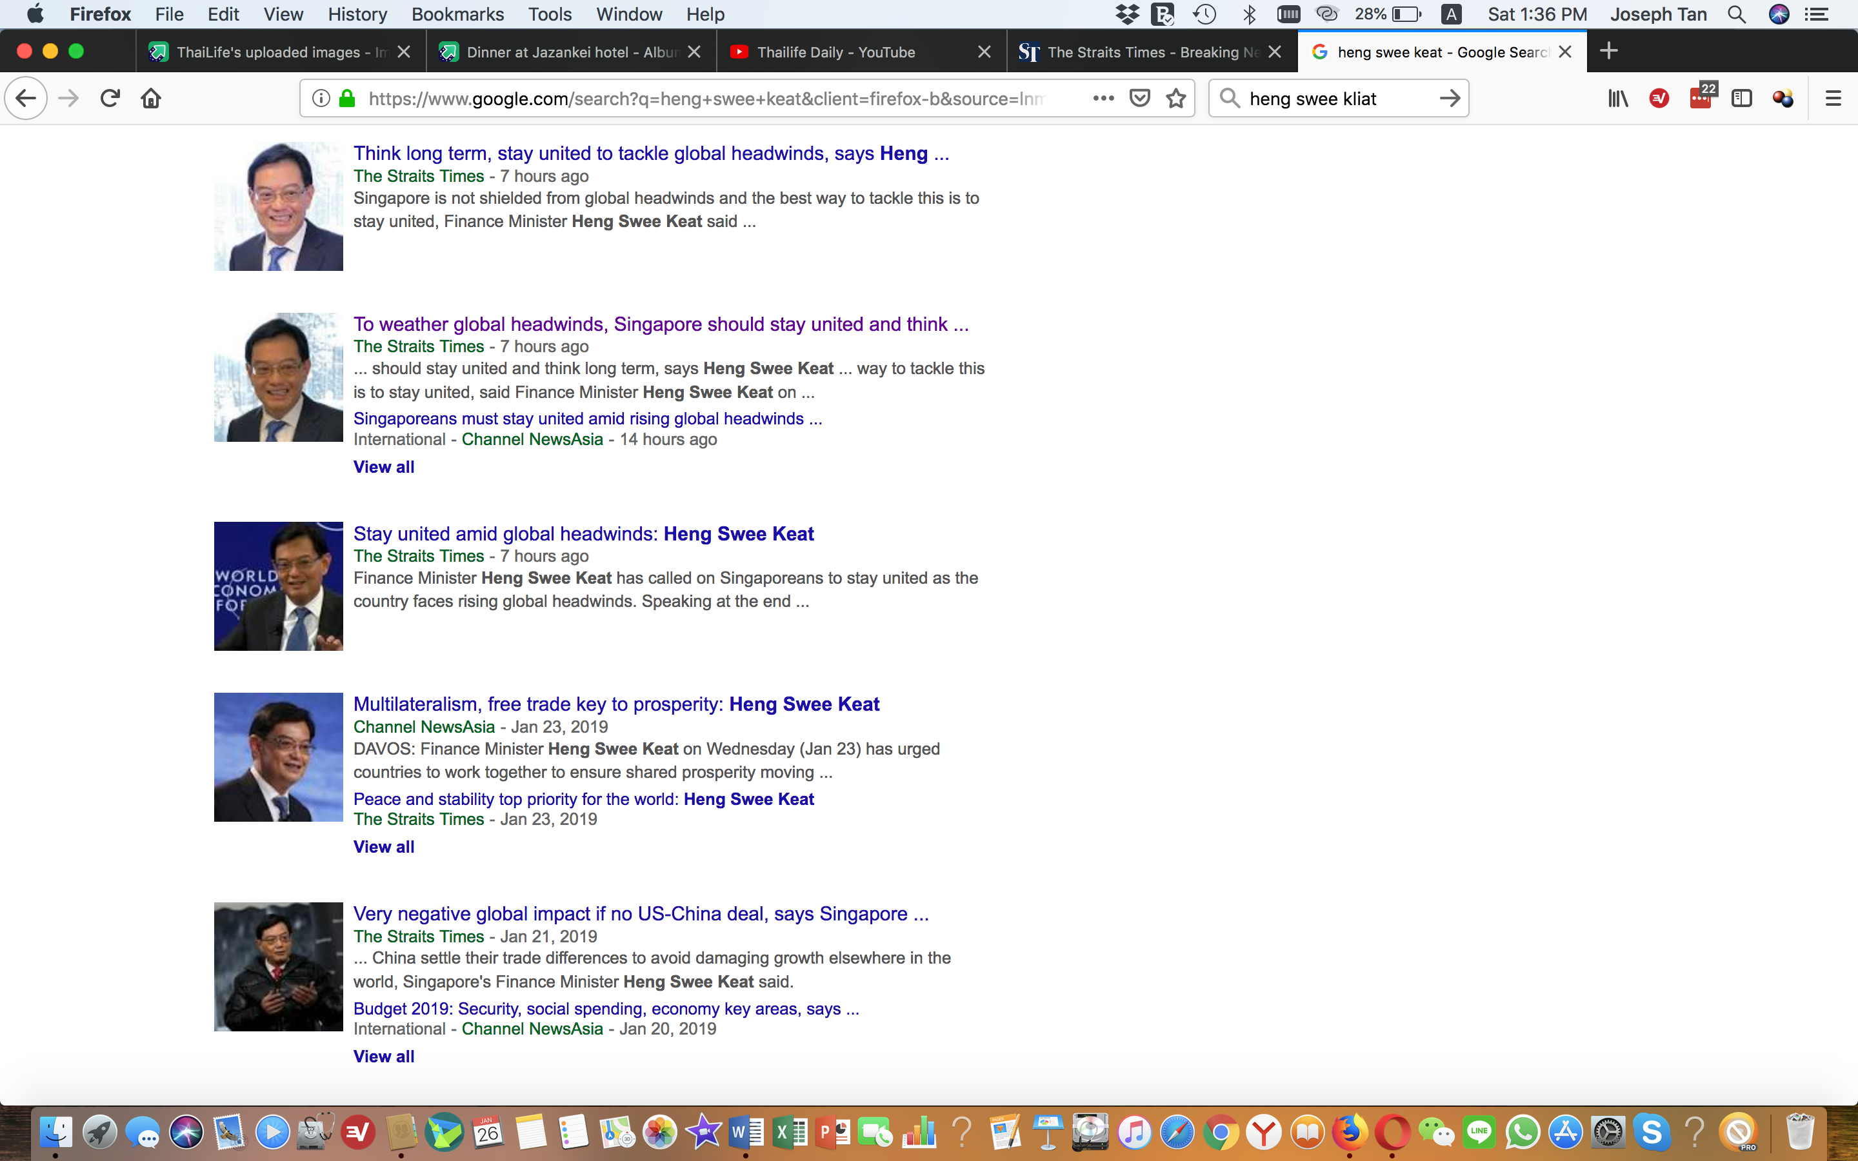This screenshot has height=1161, width=1858.
Task: Open the Bookmarks menu
Action: [x=457, y=14]
